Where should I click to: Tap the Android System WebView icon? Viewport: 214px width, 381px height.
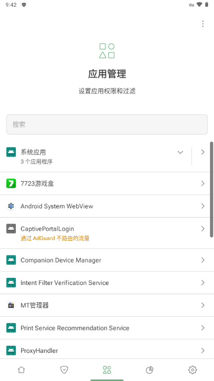[x=11, y=206]
